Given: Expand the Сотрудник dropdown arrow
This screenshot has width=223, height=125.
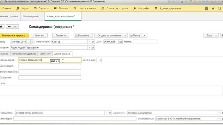Looking at the screenshot, I should 89,48.
